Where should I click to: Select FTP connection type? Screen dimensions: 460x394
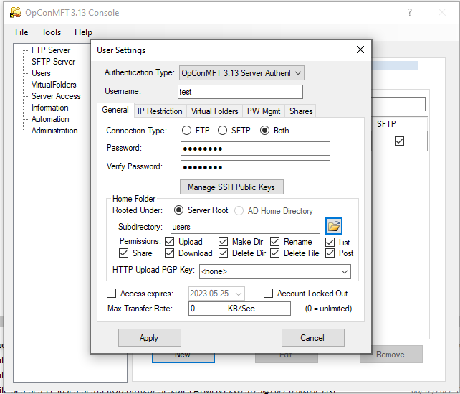coord(186,131)
